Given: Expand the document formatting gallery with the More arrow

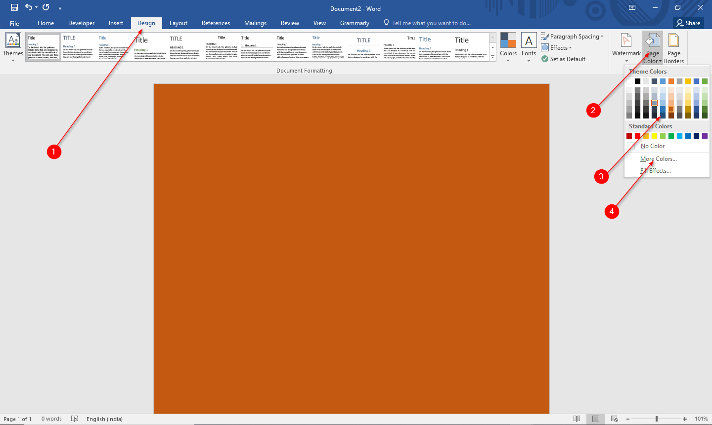Looking at the screenshot, I should point(493,57).
